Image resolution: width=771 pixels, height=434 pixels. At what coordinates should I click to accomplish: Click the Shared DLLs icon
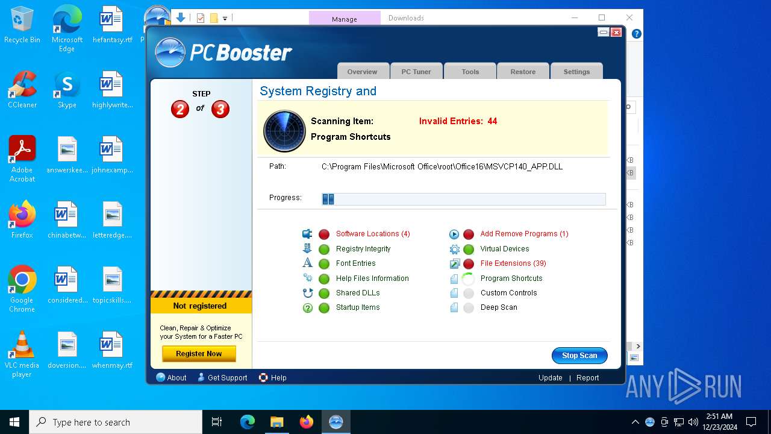(x=308, y=293)
